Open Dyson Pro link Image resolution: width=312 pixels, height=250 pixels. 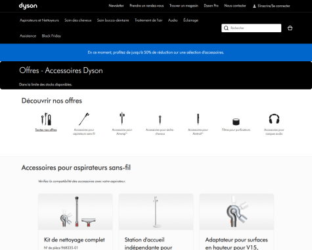(x=211, y=6)
